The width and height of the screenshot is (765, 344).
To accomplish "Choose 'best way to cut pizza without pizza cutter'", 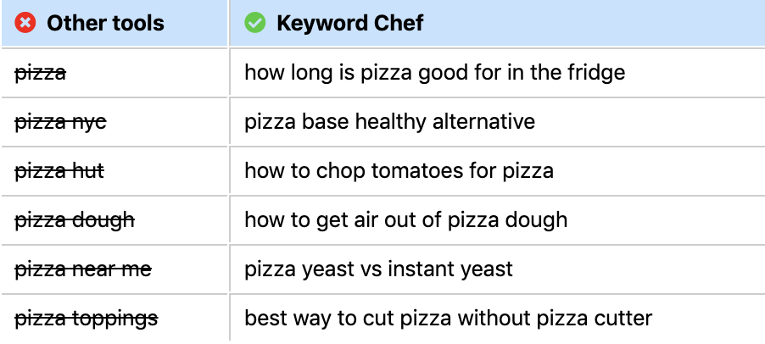I will [449, 319].
